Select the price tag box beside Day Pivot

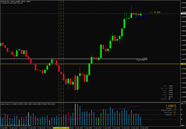pyautogui.click(x=145, y=59)
